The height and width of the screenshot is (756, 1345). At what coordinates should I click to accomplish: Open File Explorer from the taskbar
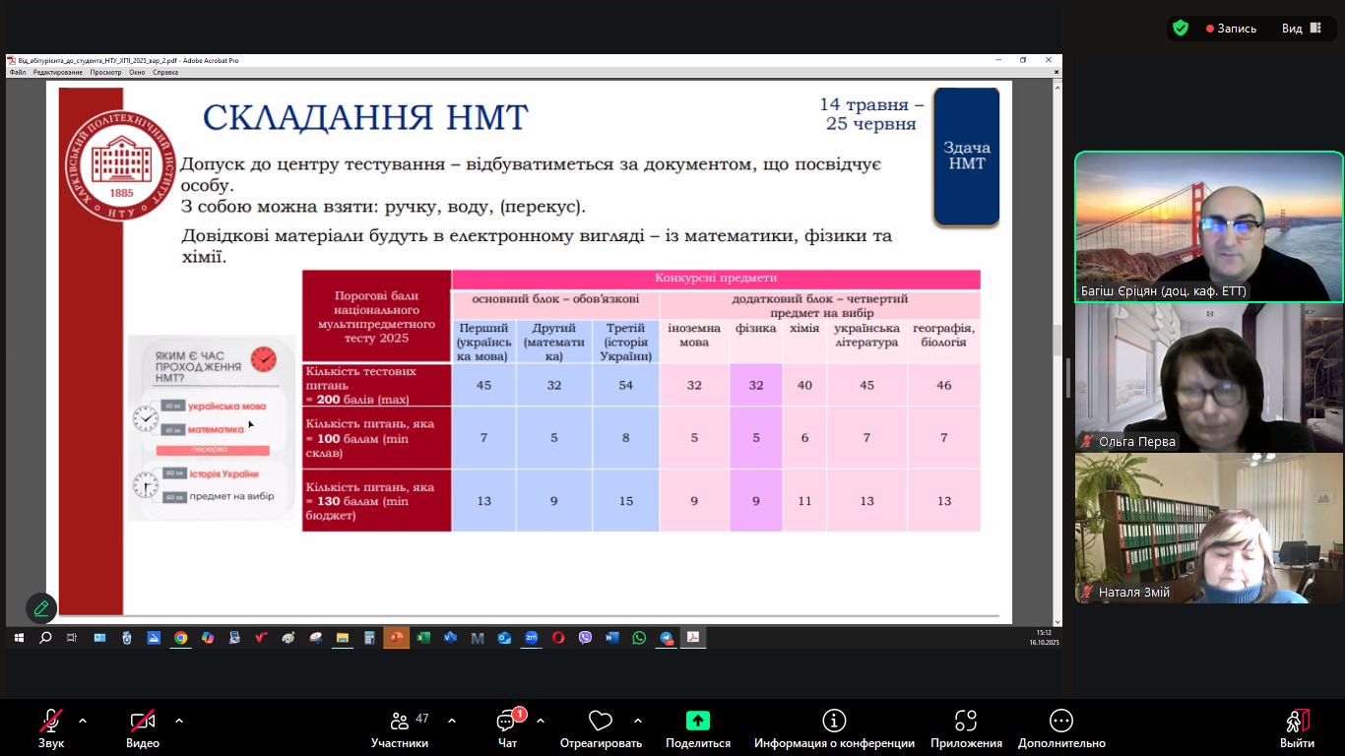(x=343, y=638)
